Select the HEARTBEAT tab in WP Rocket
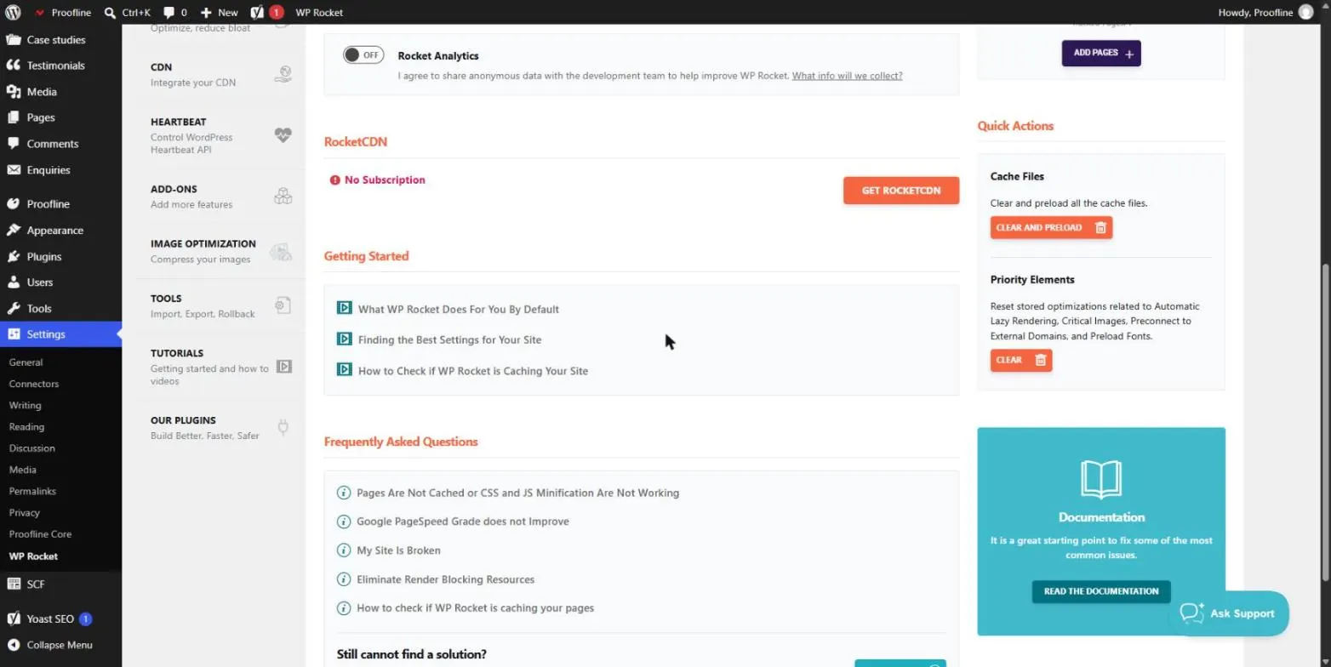The width and height of the screenshot is (1331, 667). [220, 134]
